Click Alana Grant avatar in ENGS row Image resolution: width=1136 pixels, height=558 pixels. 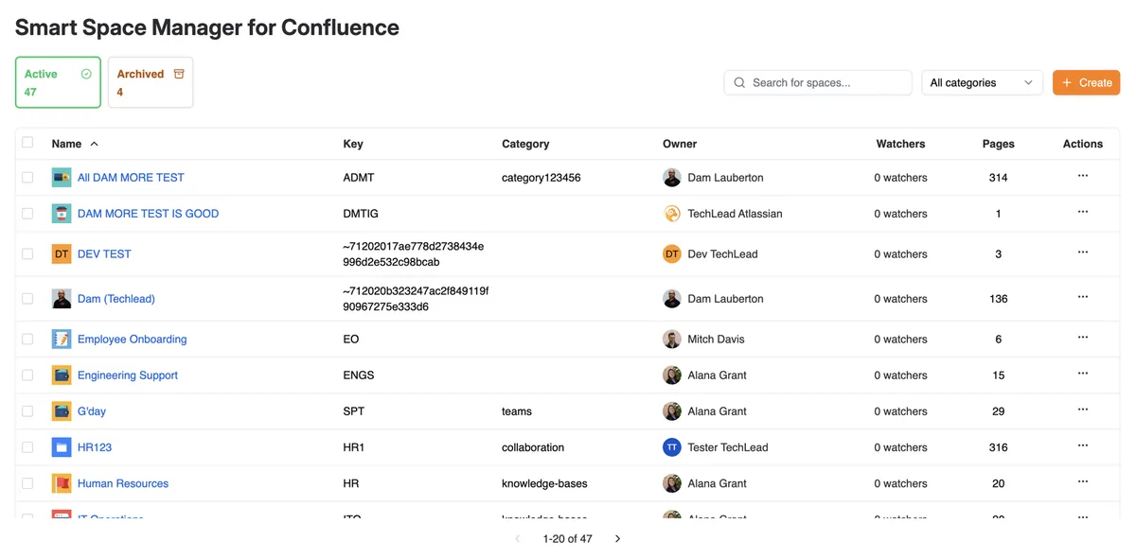(x=672, y=375)
